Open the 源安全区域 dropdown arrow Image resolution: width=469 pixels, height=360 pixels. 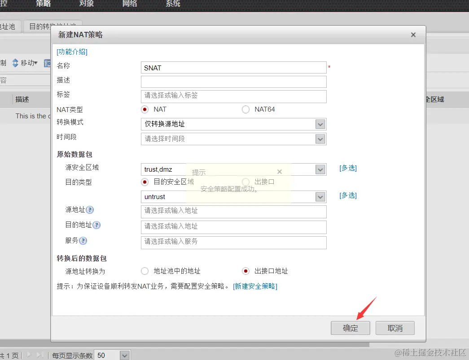(320, 170)
